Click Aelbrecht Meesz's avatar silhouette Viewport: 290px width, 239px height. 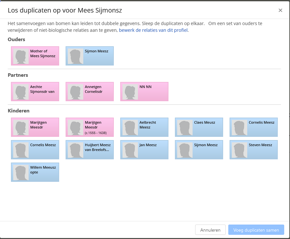(x=131, y=128)
